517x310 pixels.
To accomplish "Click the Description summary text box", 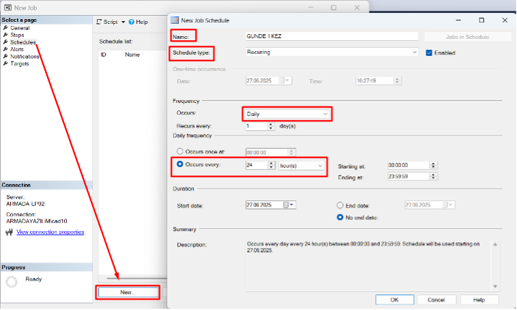I will pos(372,265).
